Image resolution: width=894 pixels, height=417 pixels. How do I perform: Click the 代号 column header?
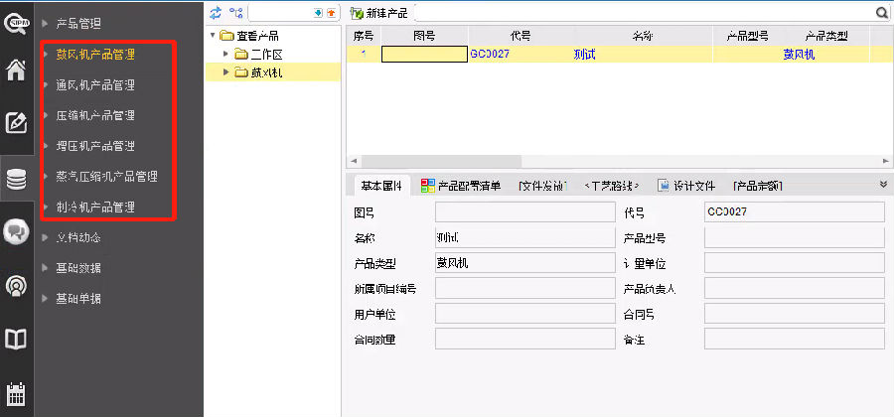coord(520,36)
